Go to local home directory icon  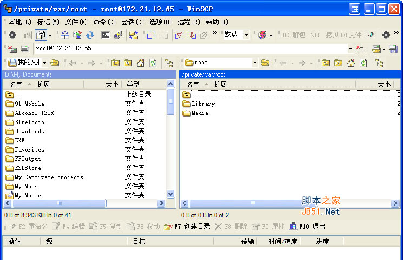[x=140, y=63]
